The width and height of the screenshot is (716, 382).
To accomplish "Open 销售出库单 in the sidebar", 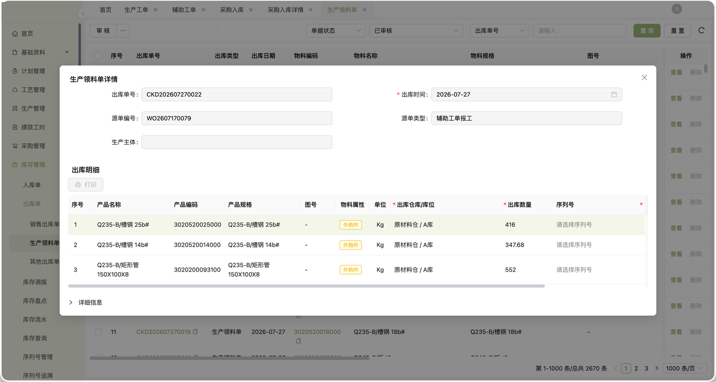I will coord(44,224).
